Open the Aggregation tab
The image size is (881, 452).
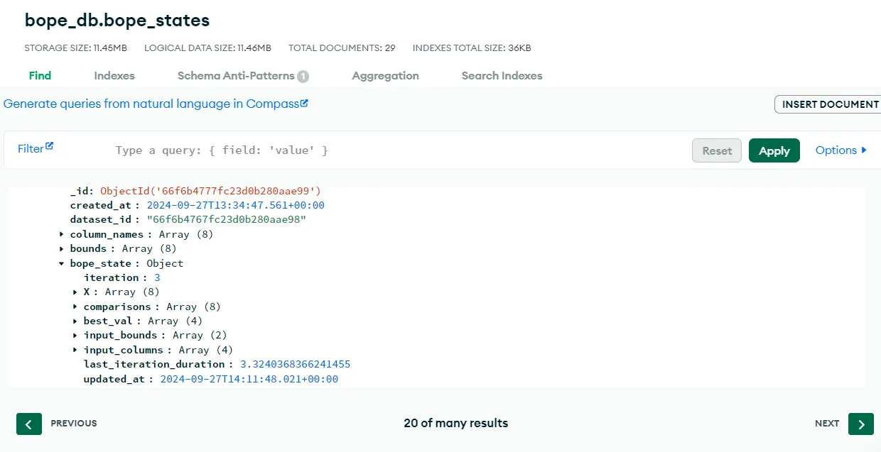coord(385,75)
